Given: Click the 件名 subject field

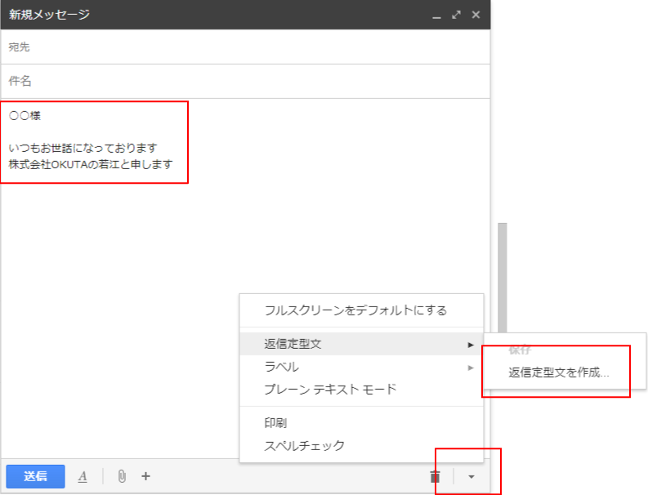Looking at the screenshot, I should click(x=245, y=82).
